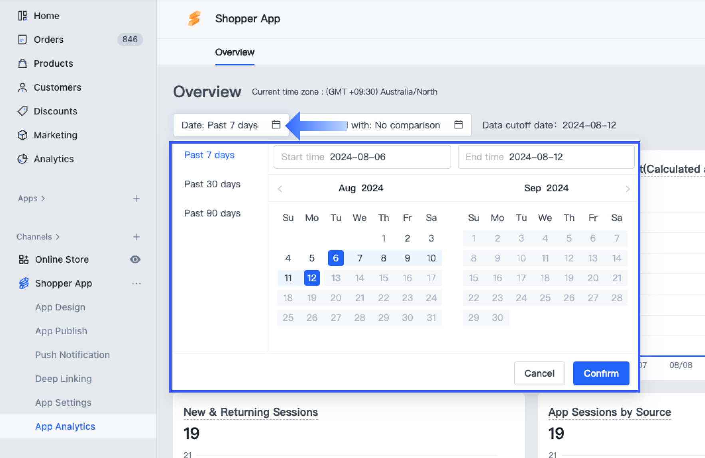Image resolution: width=705 pixels, height=458 pixels.
Task: Add a new app with plus icon
Action: (136, 199)
